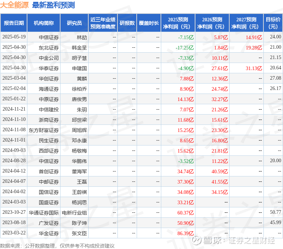
Task: Click the 31.13亿 forecast value
Action: pos(254,68)
